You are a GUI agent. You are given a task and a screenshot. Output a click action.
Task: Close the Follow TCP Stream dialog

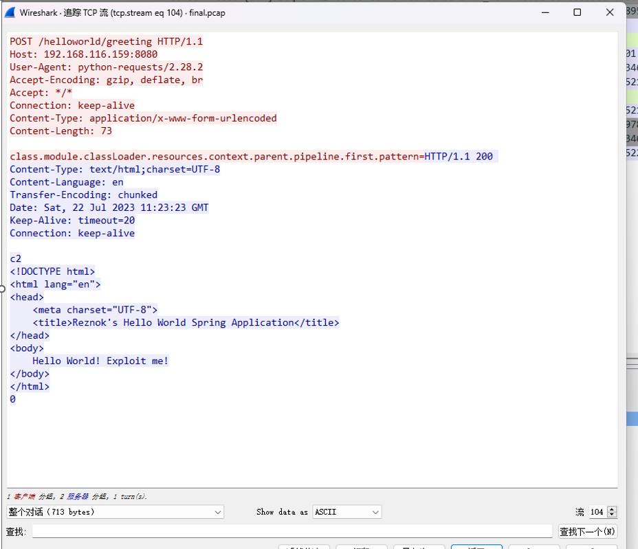[610, 12]
